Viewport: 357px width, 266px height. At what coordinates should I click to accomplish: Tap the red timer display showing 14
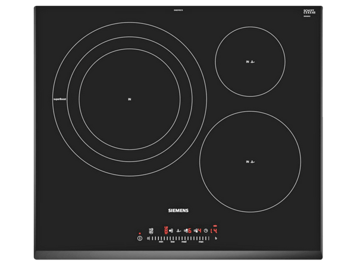[x=214, y=230]
